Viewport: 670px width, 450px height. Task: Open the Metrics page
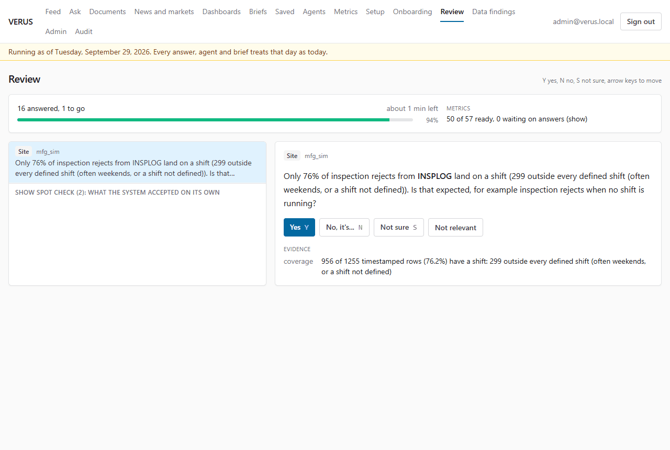(345, 12)
